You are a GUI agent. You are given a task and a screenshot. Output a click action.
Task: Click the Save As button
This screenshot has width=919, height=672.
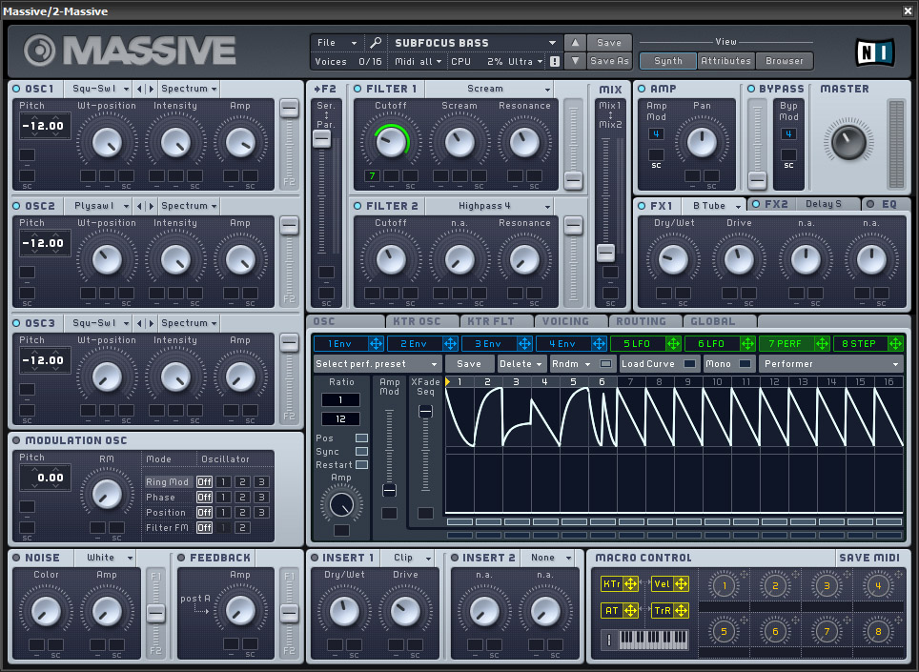[x=609, y=60]
